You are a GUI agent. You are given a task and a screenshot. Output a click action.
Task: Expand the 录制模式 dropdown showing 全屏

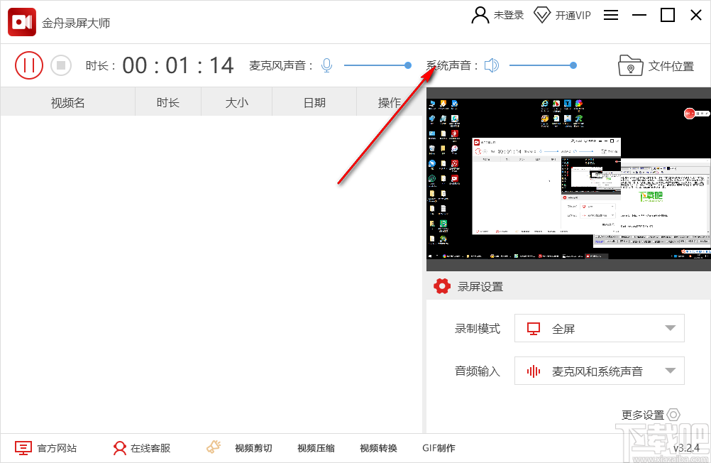click(x=599, y=328)
